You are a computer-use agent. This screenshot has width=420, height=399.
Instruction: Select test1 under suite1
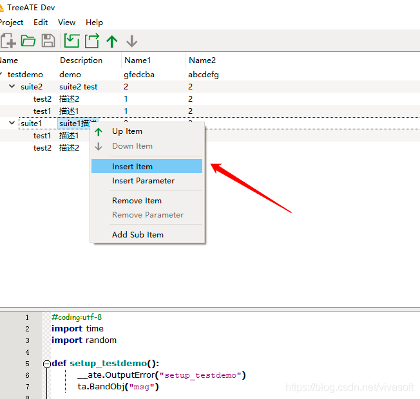[x=42, y=136]
